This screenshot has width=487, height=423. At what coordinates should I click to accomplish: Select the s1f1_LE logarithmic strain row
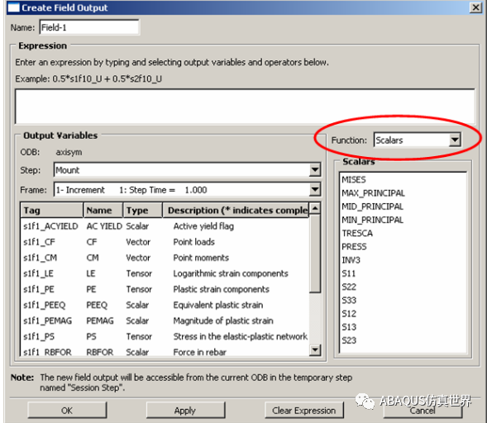tap(165, 273)
